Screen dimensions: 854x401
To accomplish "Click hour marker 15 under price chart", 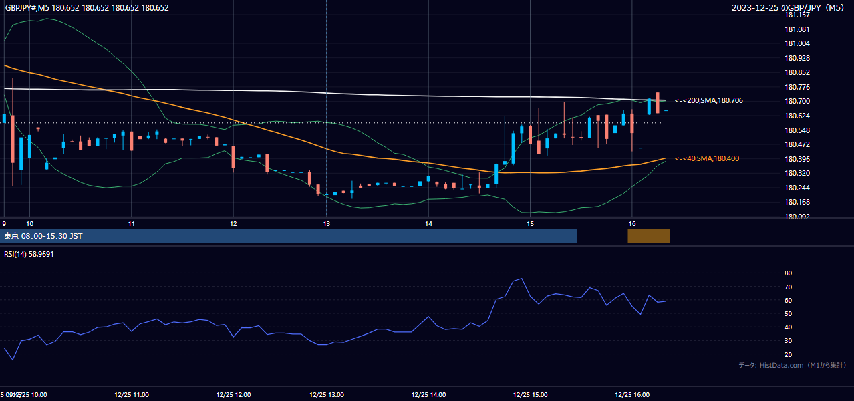I will 530,223.
